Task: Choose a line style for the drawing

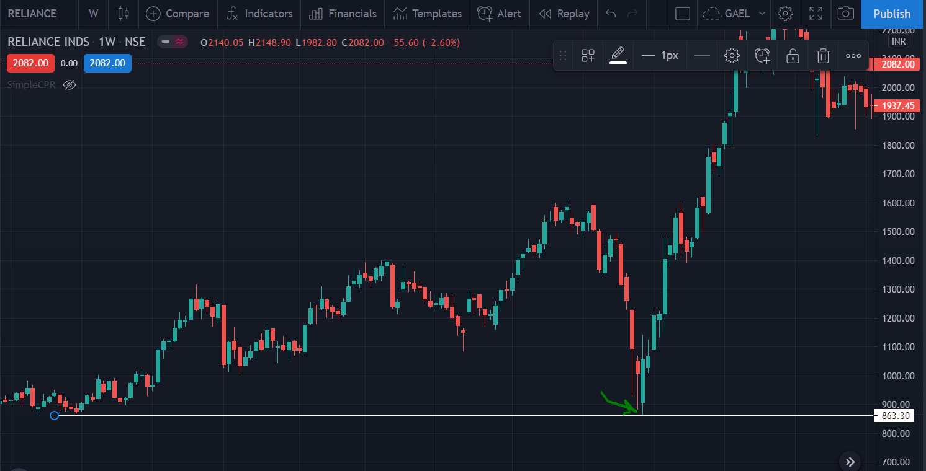Action: pos(702,55)
